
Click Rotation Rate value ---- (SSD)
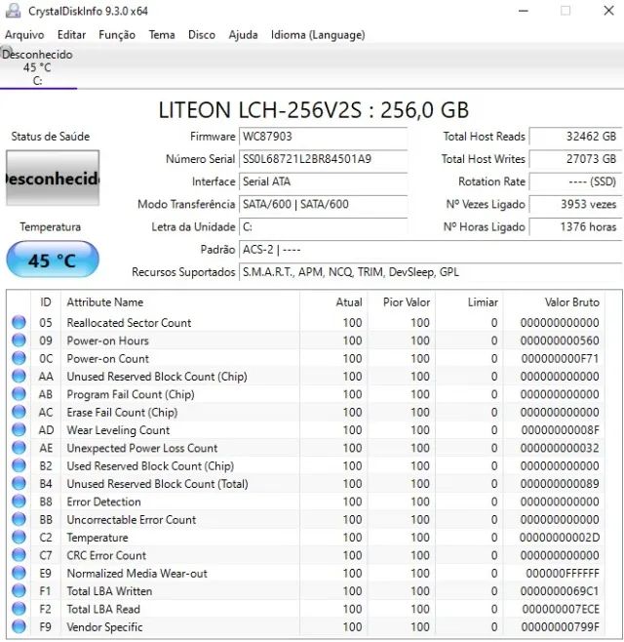(x=575, y=181)
